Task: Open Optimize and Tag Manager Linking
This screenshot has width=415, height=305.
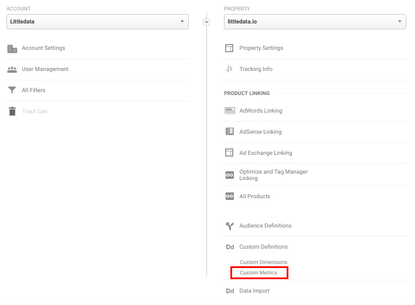Action: click(x=273, y=175)
